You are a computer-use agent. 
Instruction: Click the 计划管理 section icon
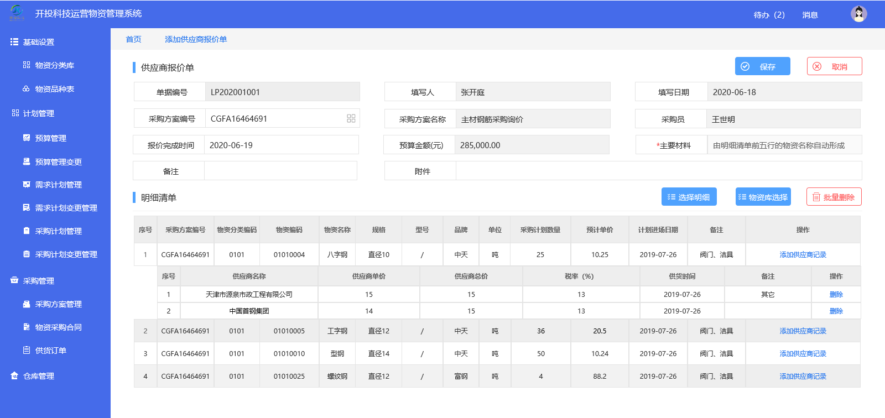tap(15, 113)
